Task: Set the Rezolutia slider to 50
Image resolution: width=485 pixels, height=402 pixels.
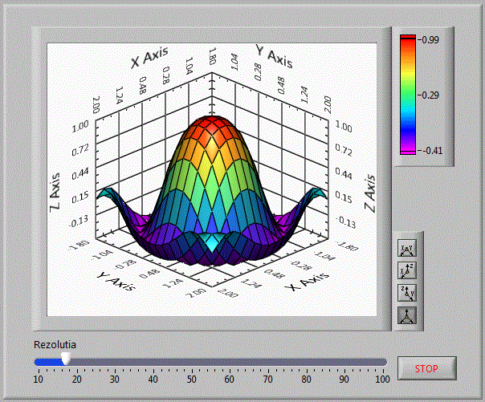Action: [191, 362]
